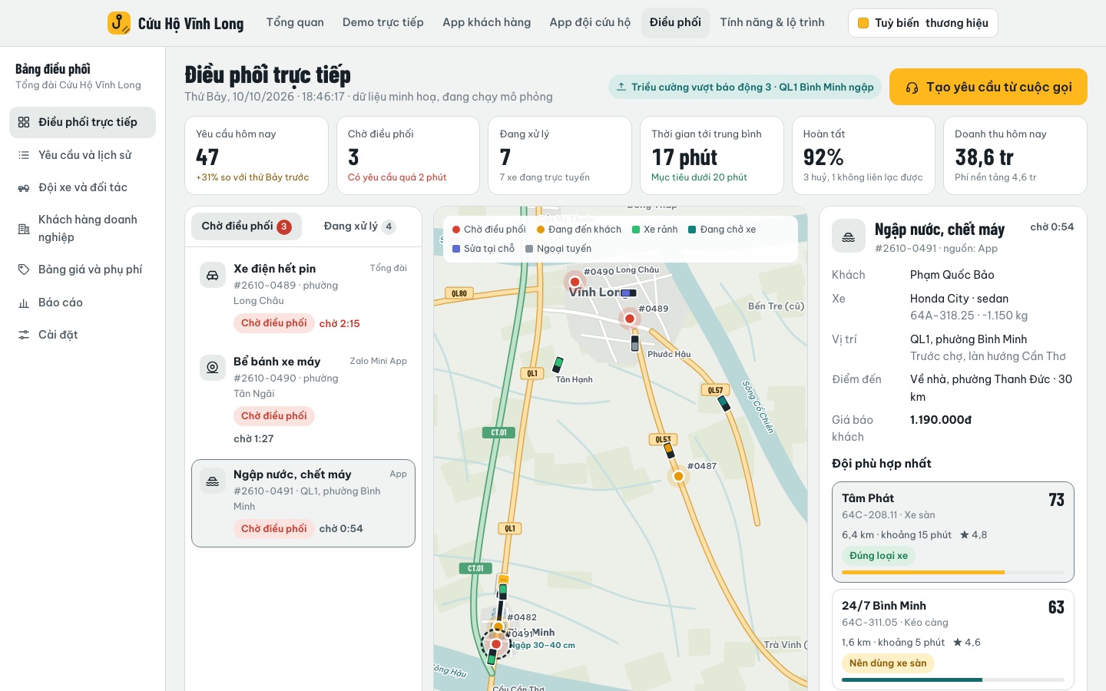Click the Báo cáo chart icon
1106x691 pixels.
pos(24,303)
